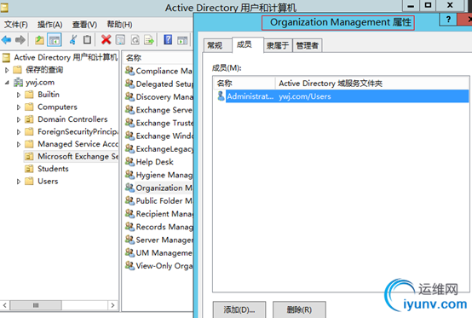This screenshot has height=318, width=472.
Task: Click the 删除(R) button
Action: point(299,309)
